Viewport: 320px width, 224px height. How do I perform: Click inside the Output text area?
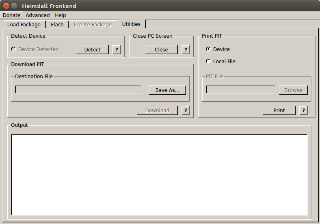(x=159, y=175)
